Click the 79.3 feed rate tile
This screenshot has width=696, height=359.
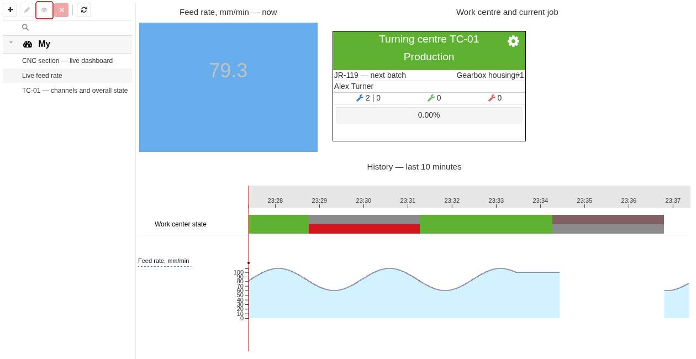(228, 87)
